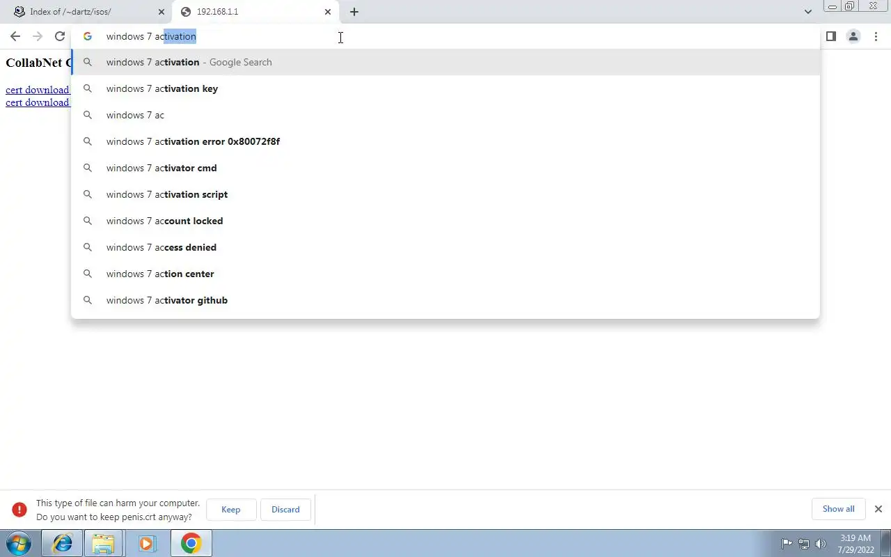Discard the penis.crt download
This screenshot has width=891, height=557.
pos(285,510)
